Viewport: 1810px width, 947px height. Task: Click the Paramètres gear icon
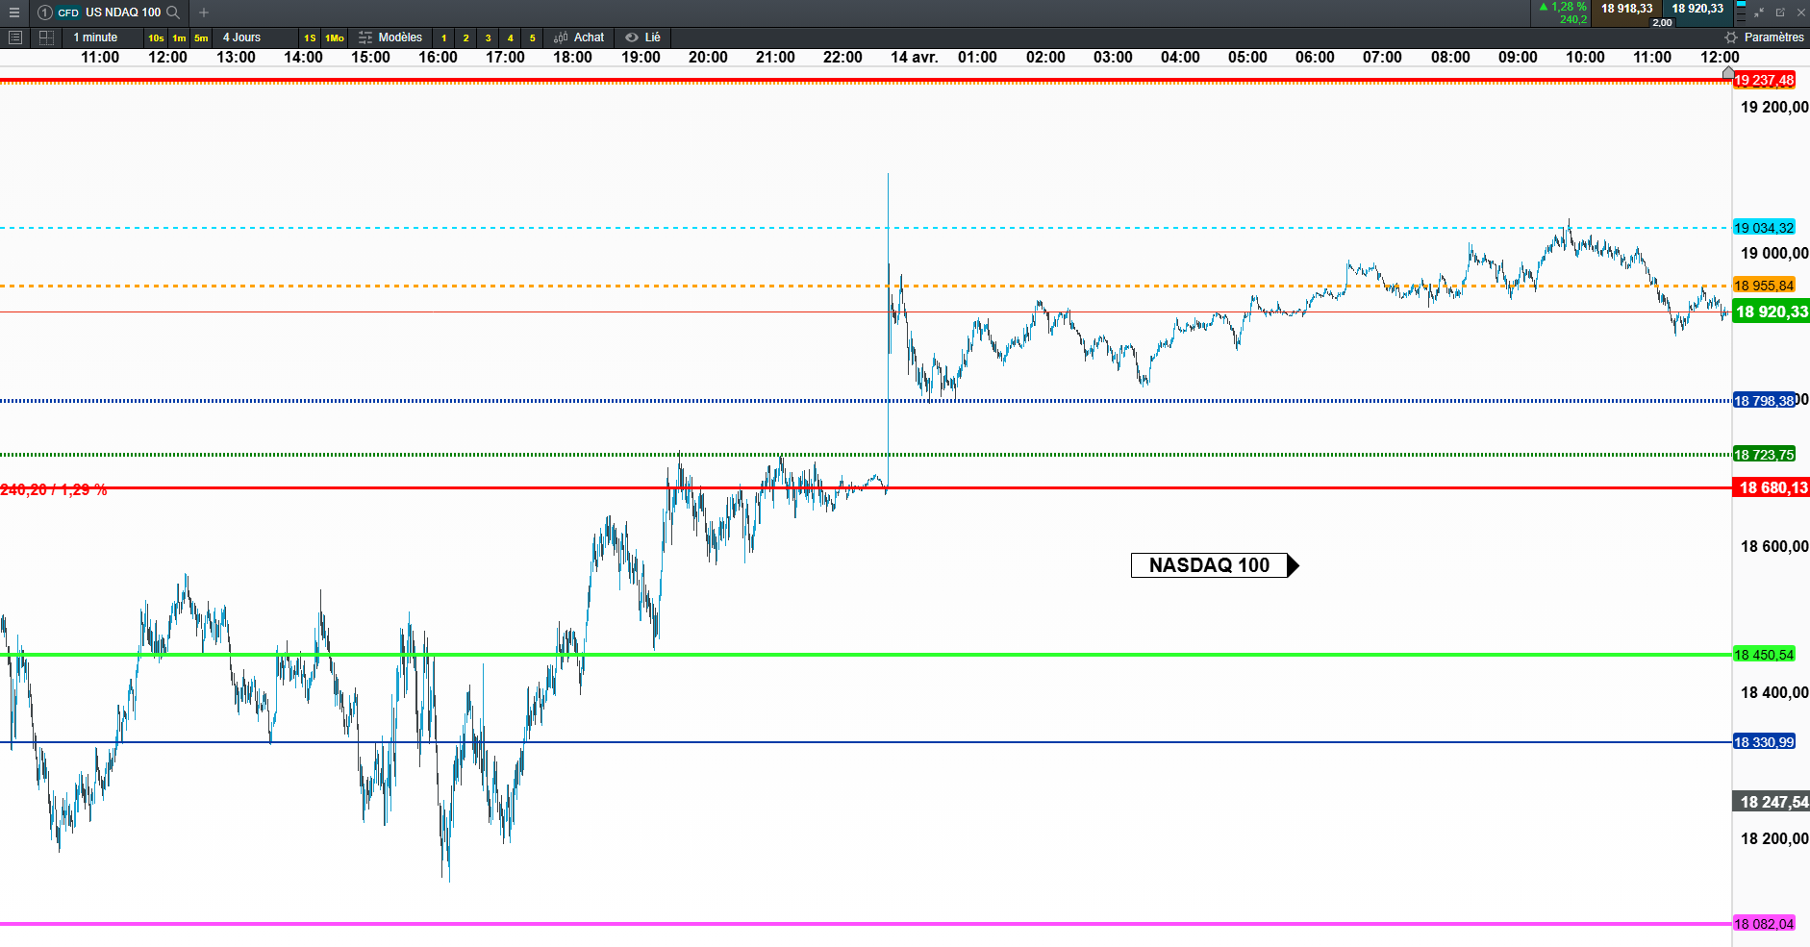(1731, 37)
